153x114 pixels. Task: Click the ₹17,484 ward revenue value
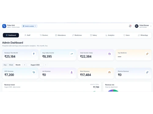tap(85, 75)
